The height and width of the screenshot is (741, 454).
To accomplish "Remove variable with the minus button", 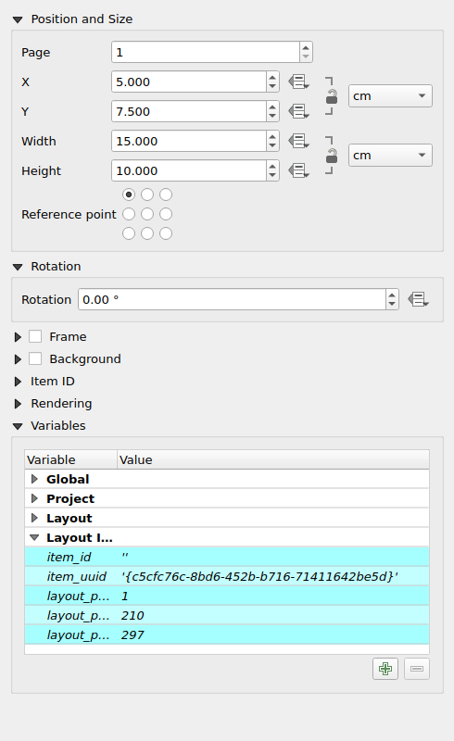I will pyautogui.click(x=417, y=669).
